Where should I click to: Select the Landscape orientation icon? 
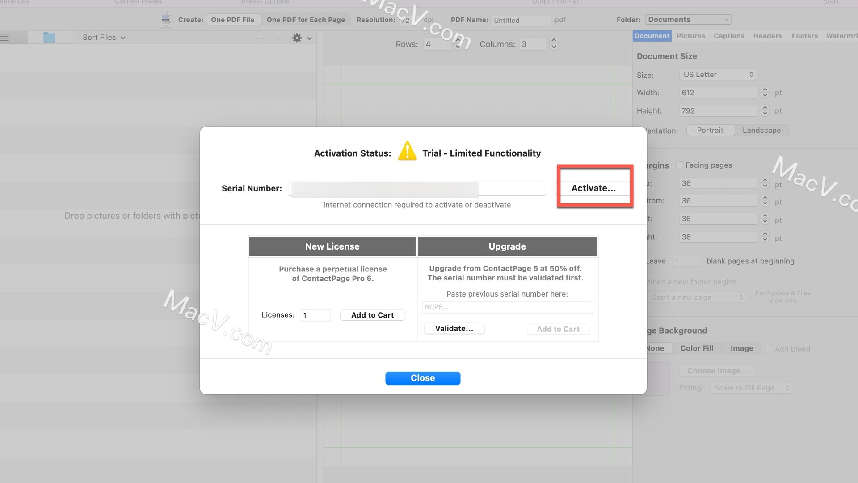pyautogui.click(x=761, y=130)
